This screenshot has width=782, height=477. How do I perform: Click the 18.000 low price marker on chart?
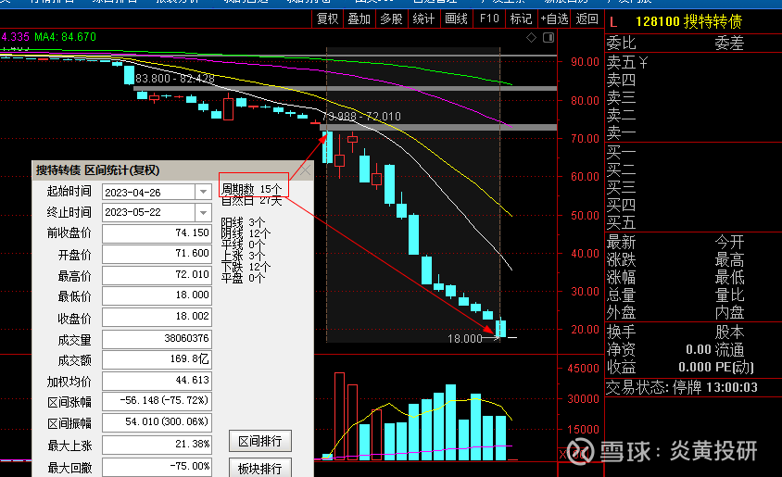coord(465,339)
